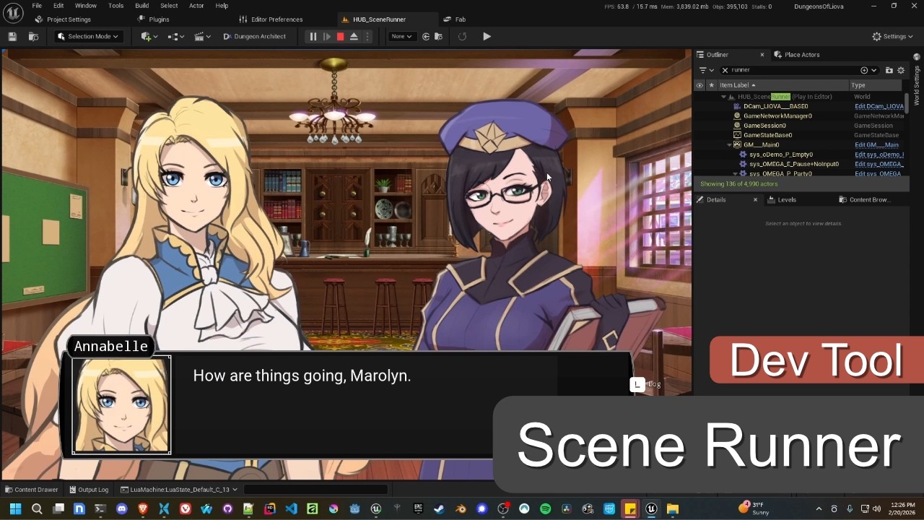Toggle the visibility eye column header

(699, 85)
